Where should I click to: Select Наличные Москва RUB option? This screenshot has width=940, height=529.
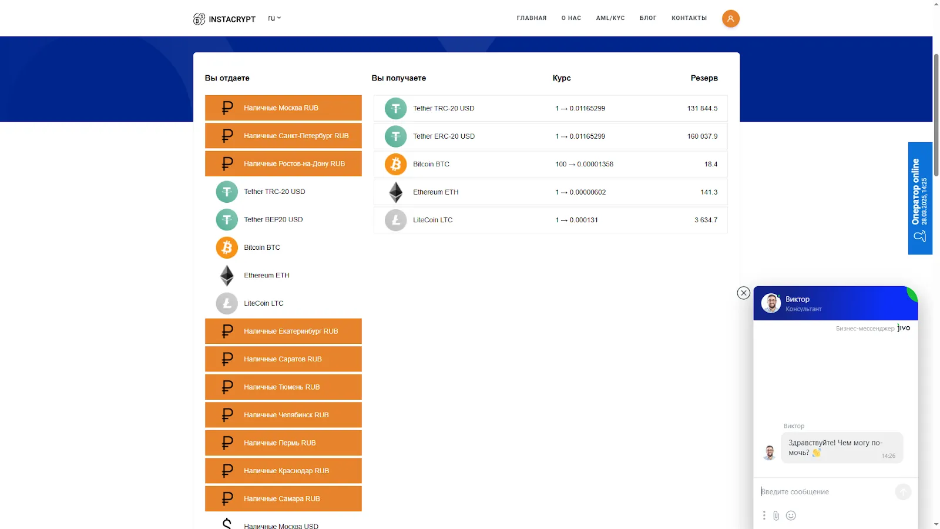pos(283,108)
